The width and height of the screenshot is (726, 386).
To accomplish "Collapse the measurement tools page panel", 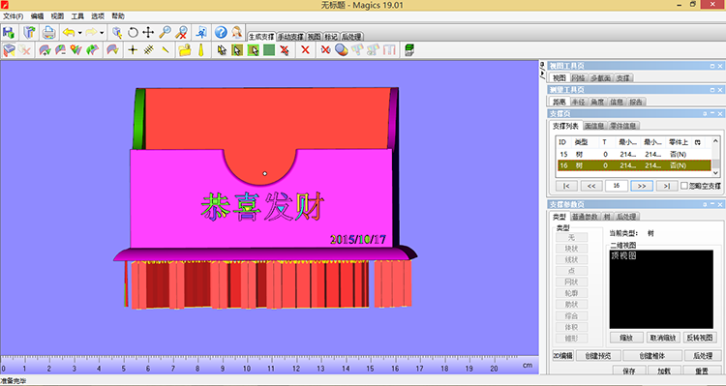I will [712, 90].
